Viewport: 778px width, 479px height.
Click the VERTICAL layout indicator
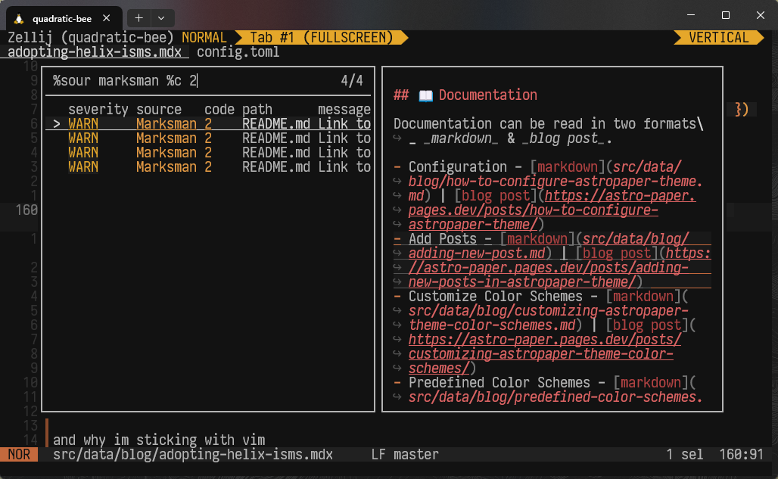[x=718, y=38]
